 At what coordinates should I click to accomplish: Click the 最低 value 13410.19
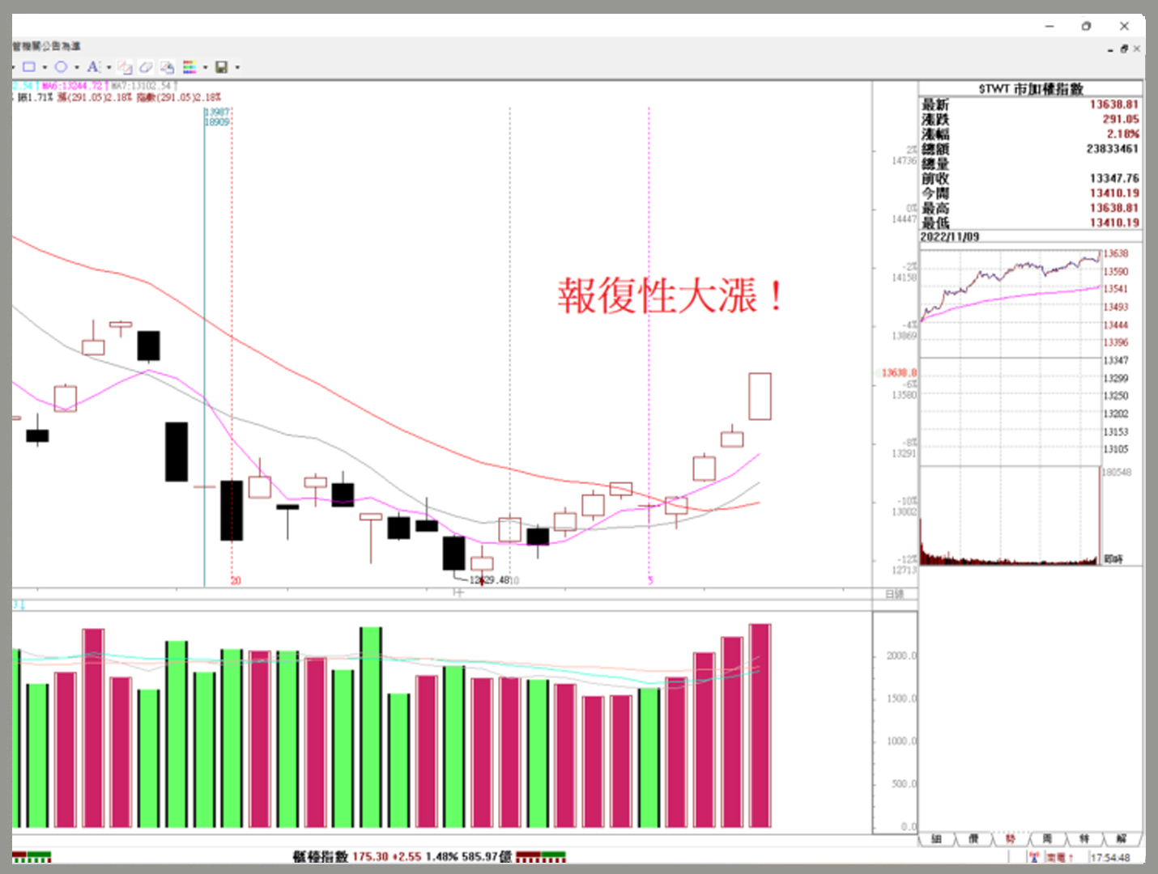click(1113, 223)
